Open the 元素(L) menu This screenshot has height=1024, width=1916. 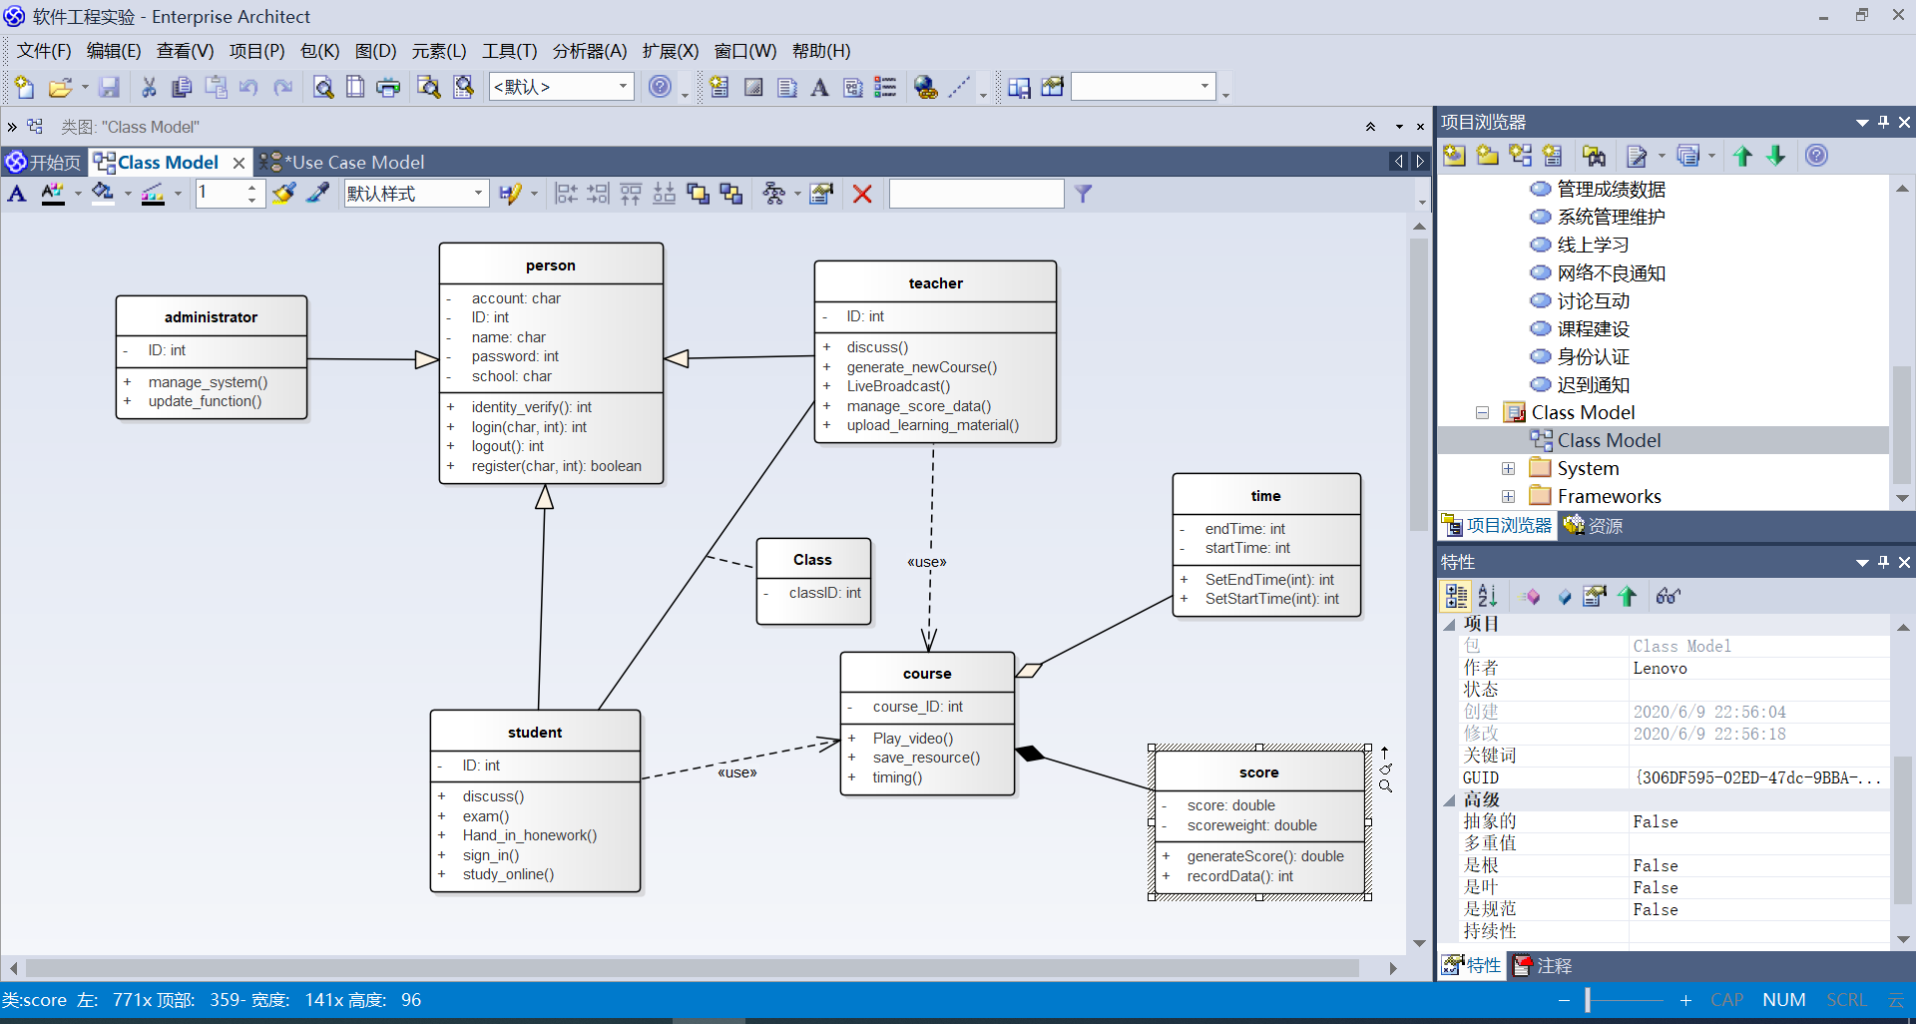438,51
